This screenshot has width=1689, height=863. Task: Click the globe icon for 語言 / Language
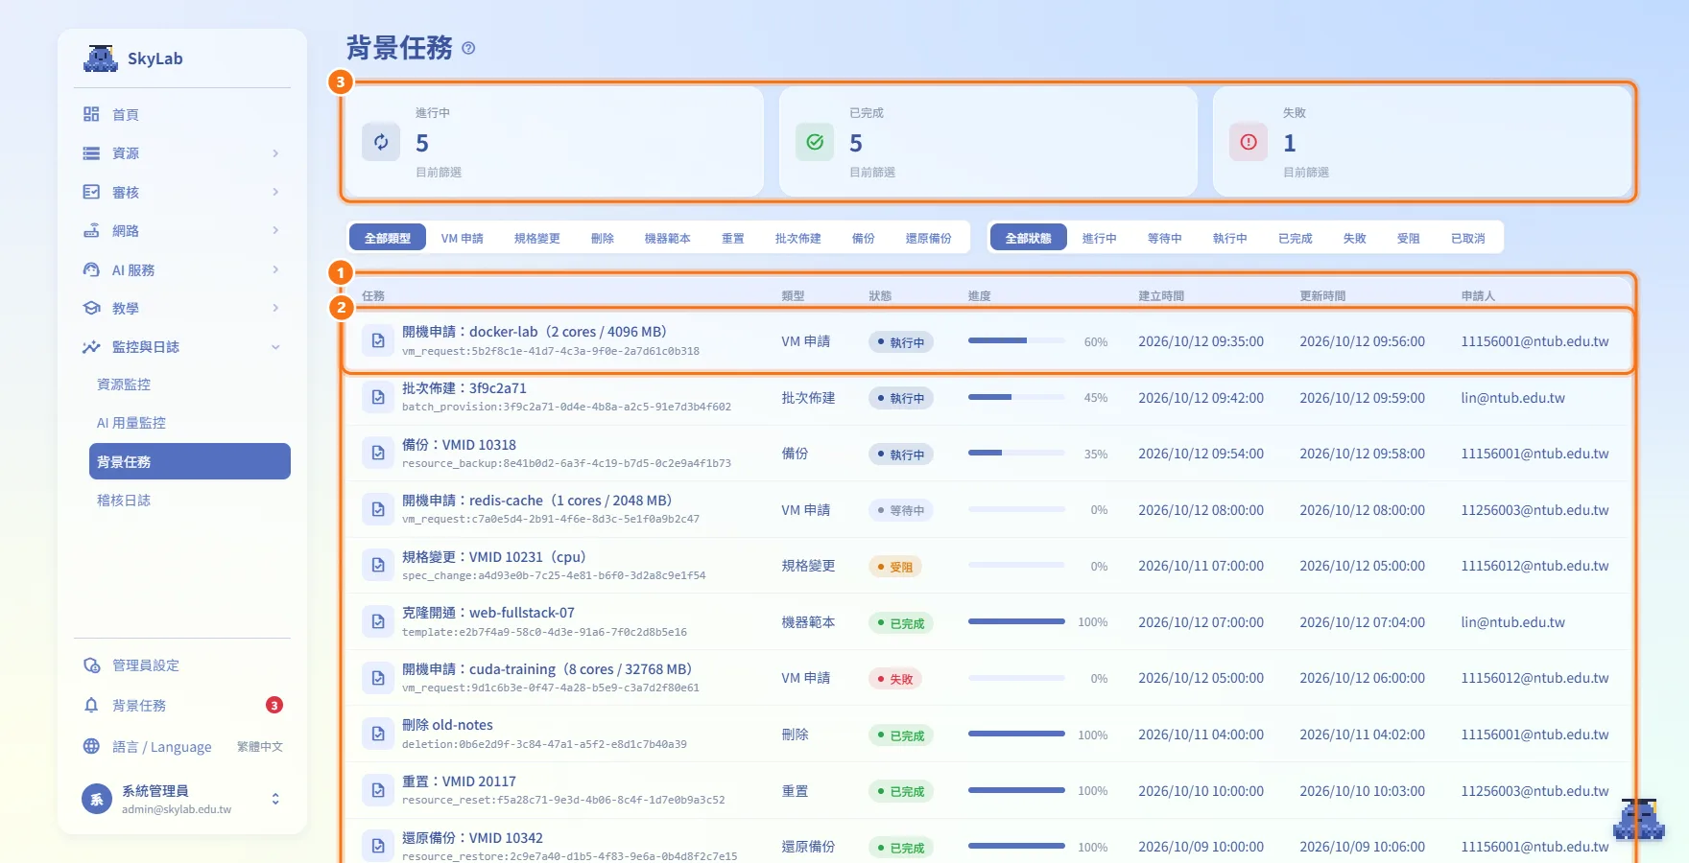click(x=91, y=746)
